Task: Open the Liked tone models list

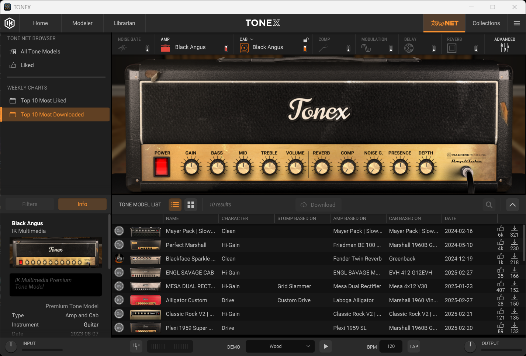Action: click(x=55, y=65)
